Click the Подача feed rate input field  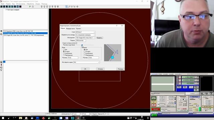81,41
